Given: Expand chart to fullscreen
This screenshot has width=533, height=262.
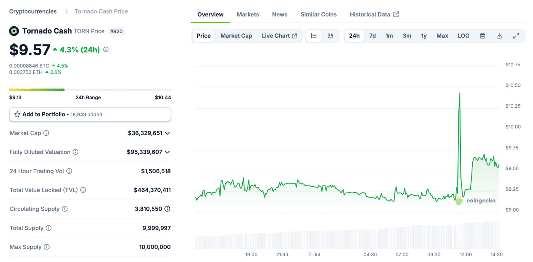Looking at the screenshot, I should [x=516, y=36].
